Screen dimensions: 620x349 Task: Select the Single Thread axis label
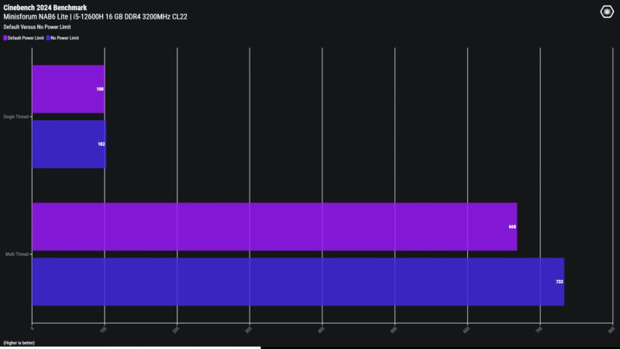[x=16, y=117]
